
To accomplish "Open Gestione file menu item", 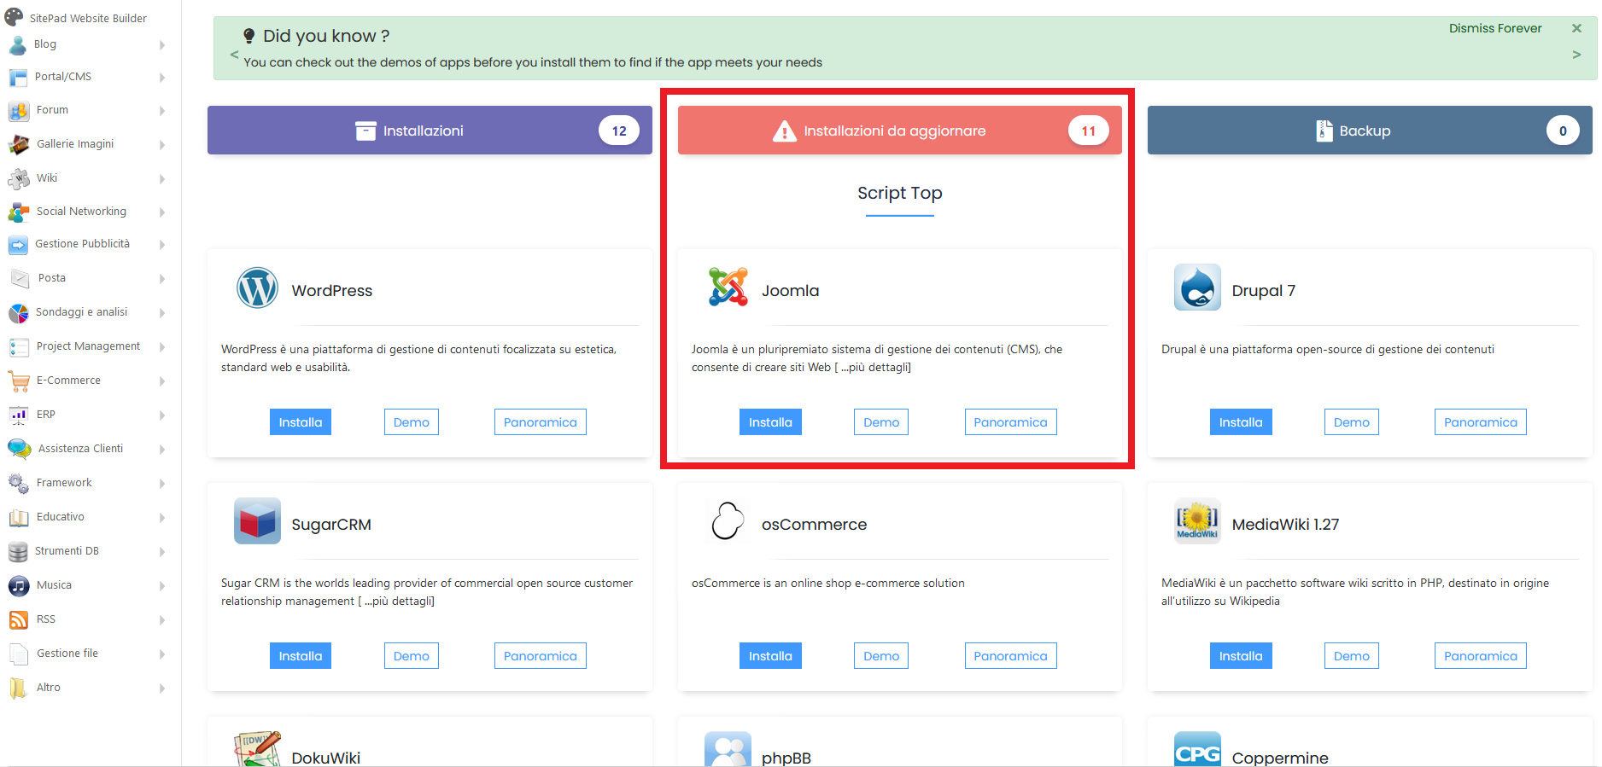I will click(x=67, y=654).
